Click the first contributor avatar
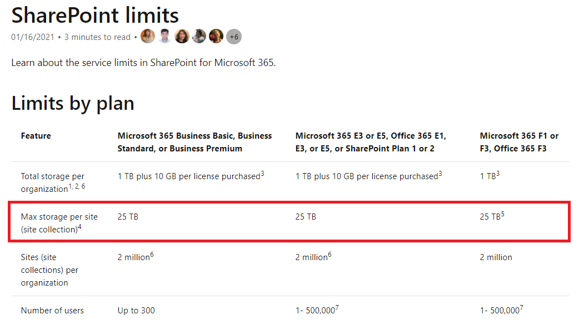Image resolution: width=579 pixels, height=325 pixels. click(x=148, y=37)
